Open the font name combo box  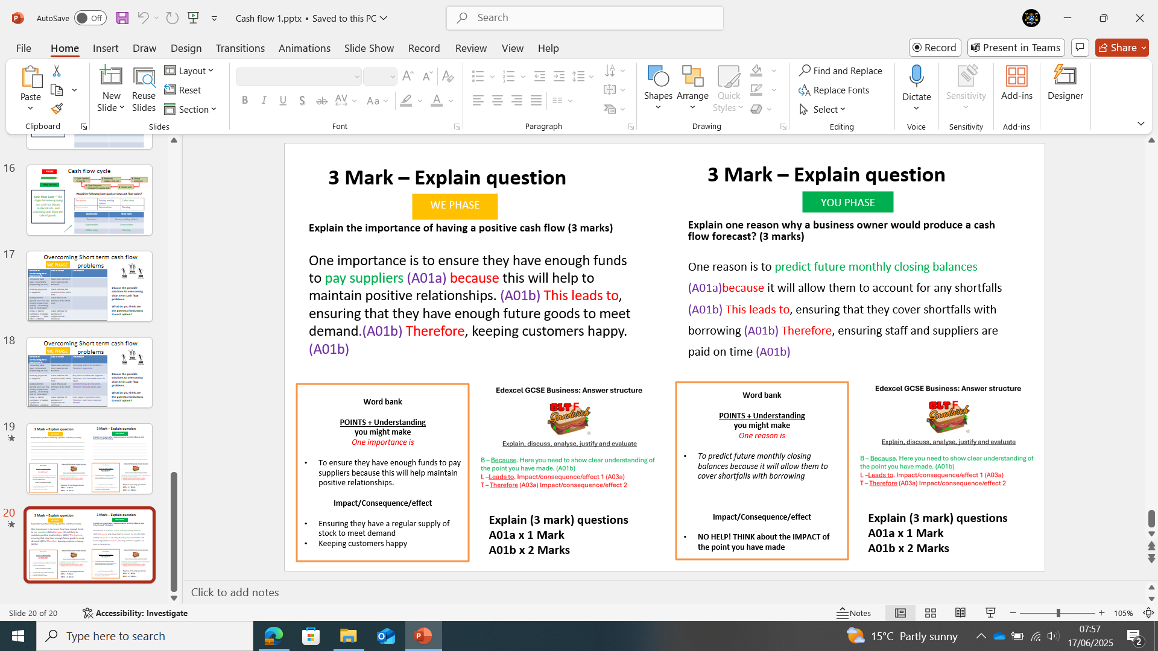pyautogui.click(x=299, y=77)
